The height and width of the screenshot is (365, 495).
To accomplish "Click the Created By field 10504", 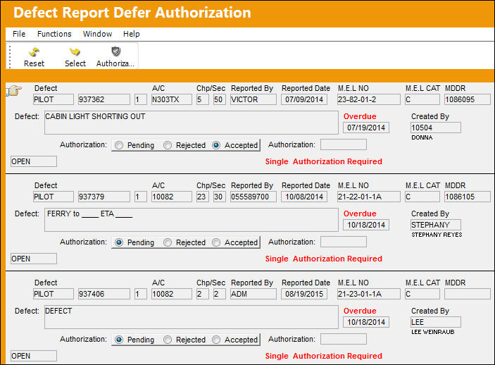I will click(x=436, y=128).
